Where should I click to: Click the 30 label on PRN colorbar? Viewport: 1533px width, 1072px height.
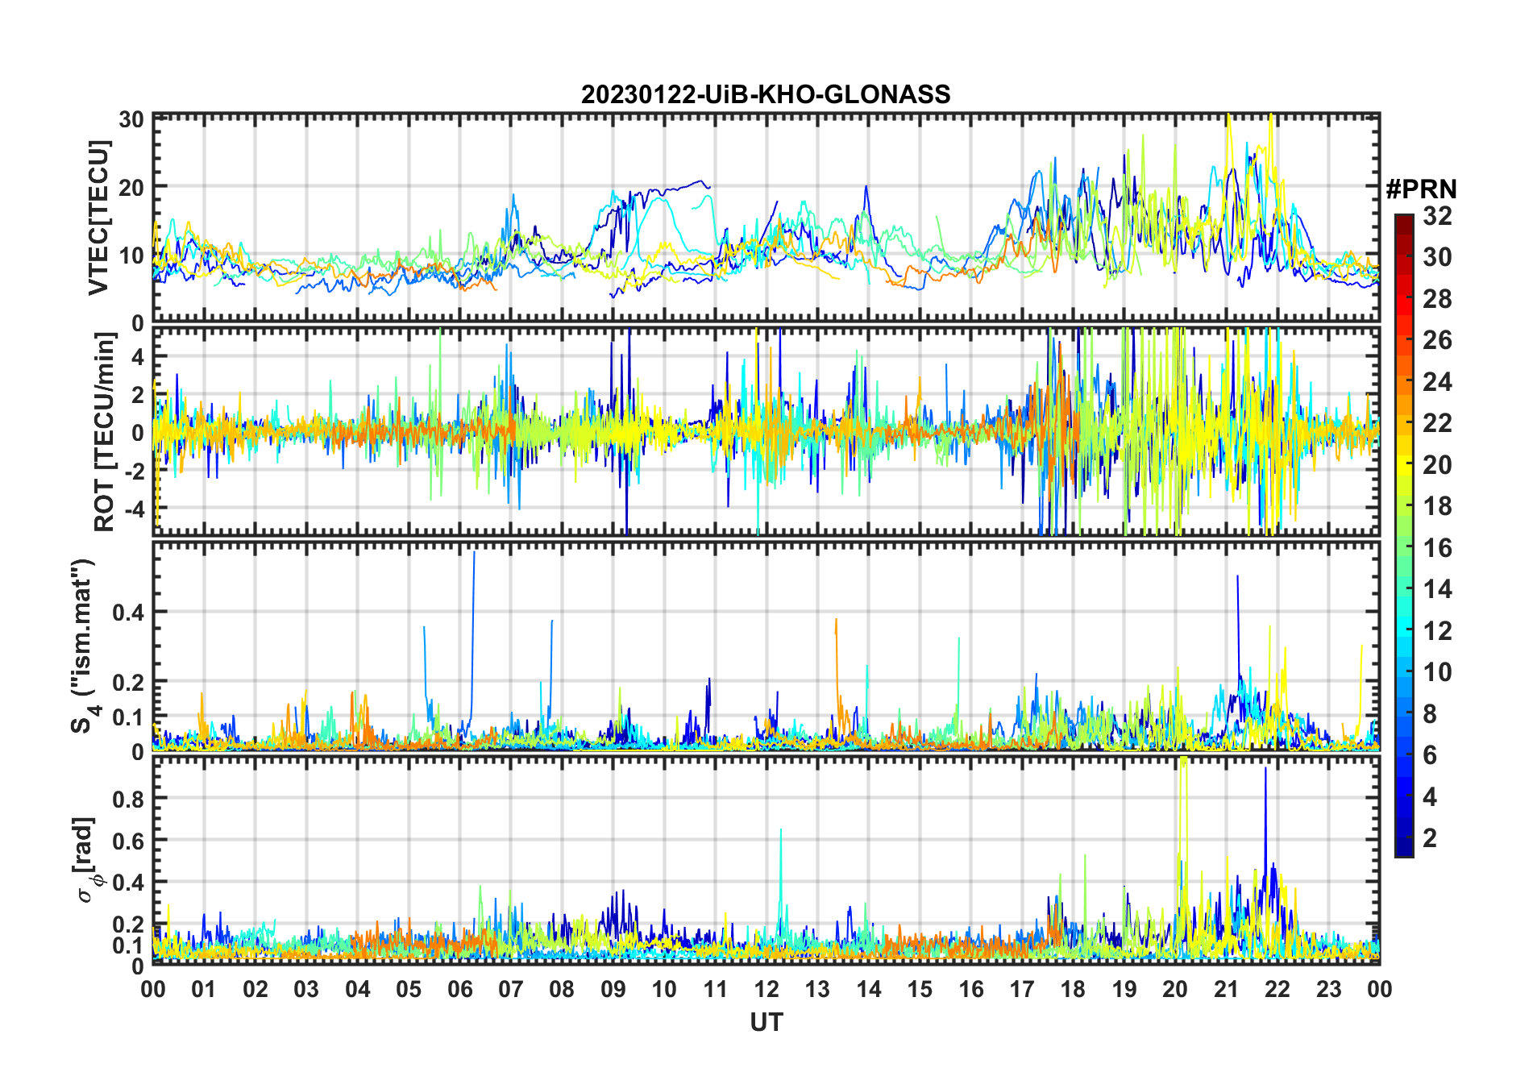(x=1437, y=257)
